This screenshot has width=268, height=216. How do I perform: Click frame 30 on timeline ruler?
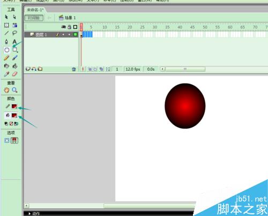click(x=155, y=27)
